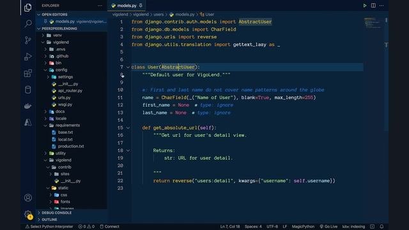Open the Explorer view in activity bar
This screenshot has width=409, height=230.
click(28, 8)
